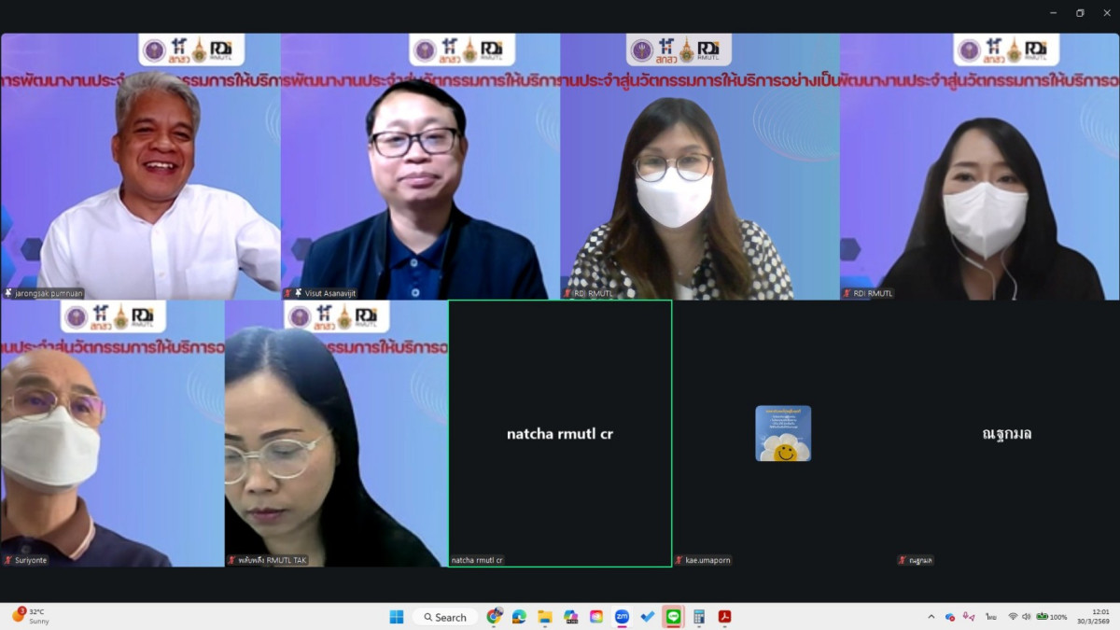This screenshot has height=630, width=1120.
Task: Open the Microsoft To Do checkmark icon
Action: [x=648, y=617]
